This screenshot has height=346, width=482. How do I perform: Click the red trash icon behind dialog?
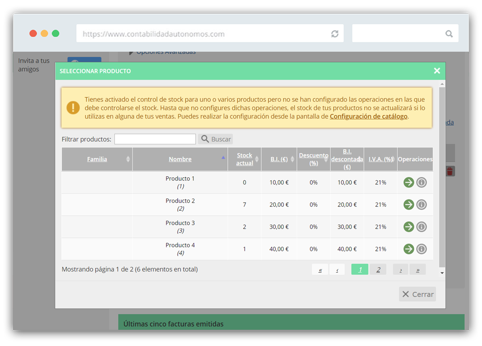tap(450, 171)
